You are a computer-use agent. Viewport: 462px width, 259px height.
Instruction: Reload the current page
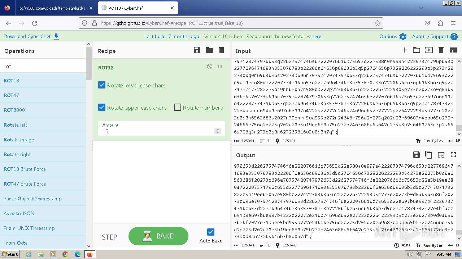pos(35,23)
